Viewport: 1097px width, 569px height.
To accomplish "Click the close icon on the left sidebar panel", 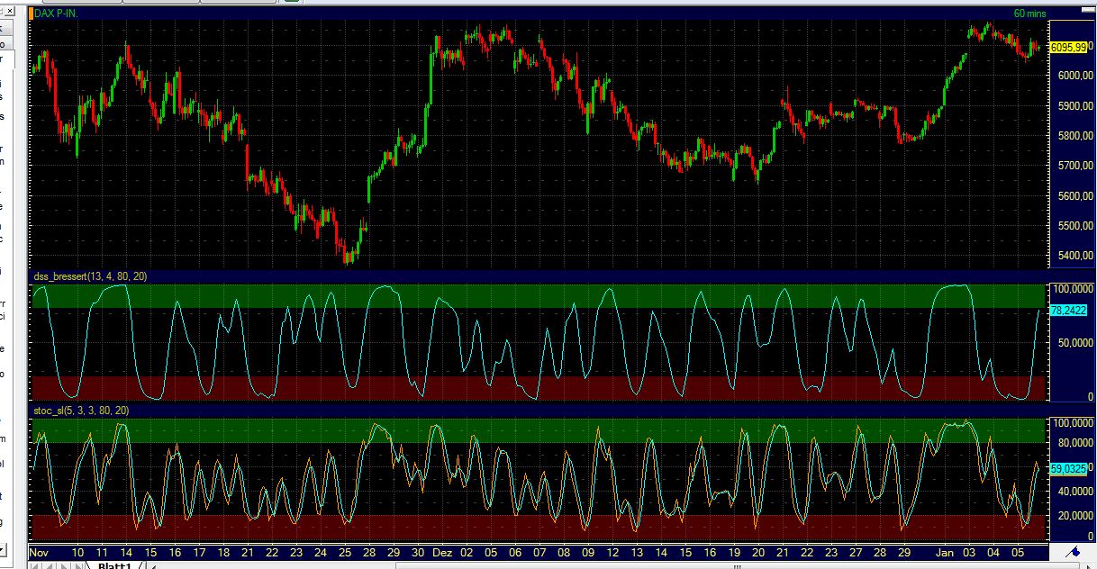I will click(x=10, y=11).
